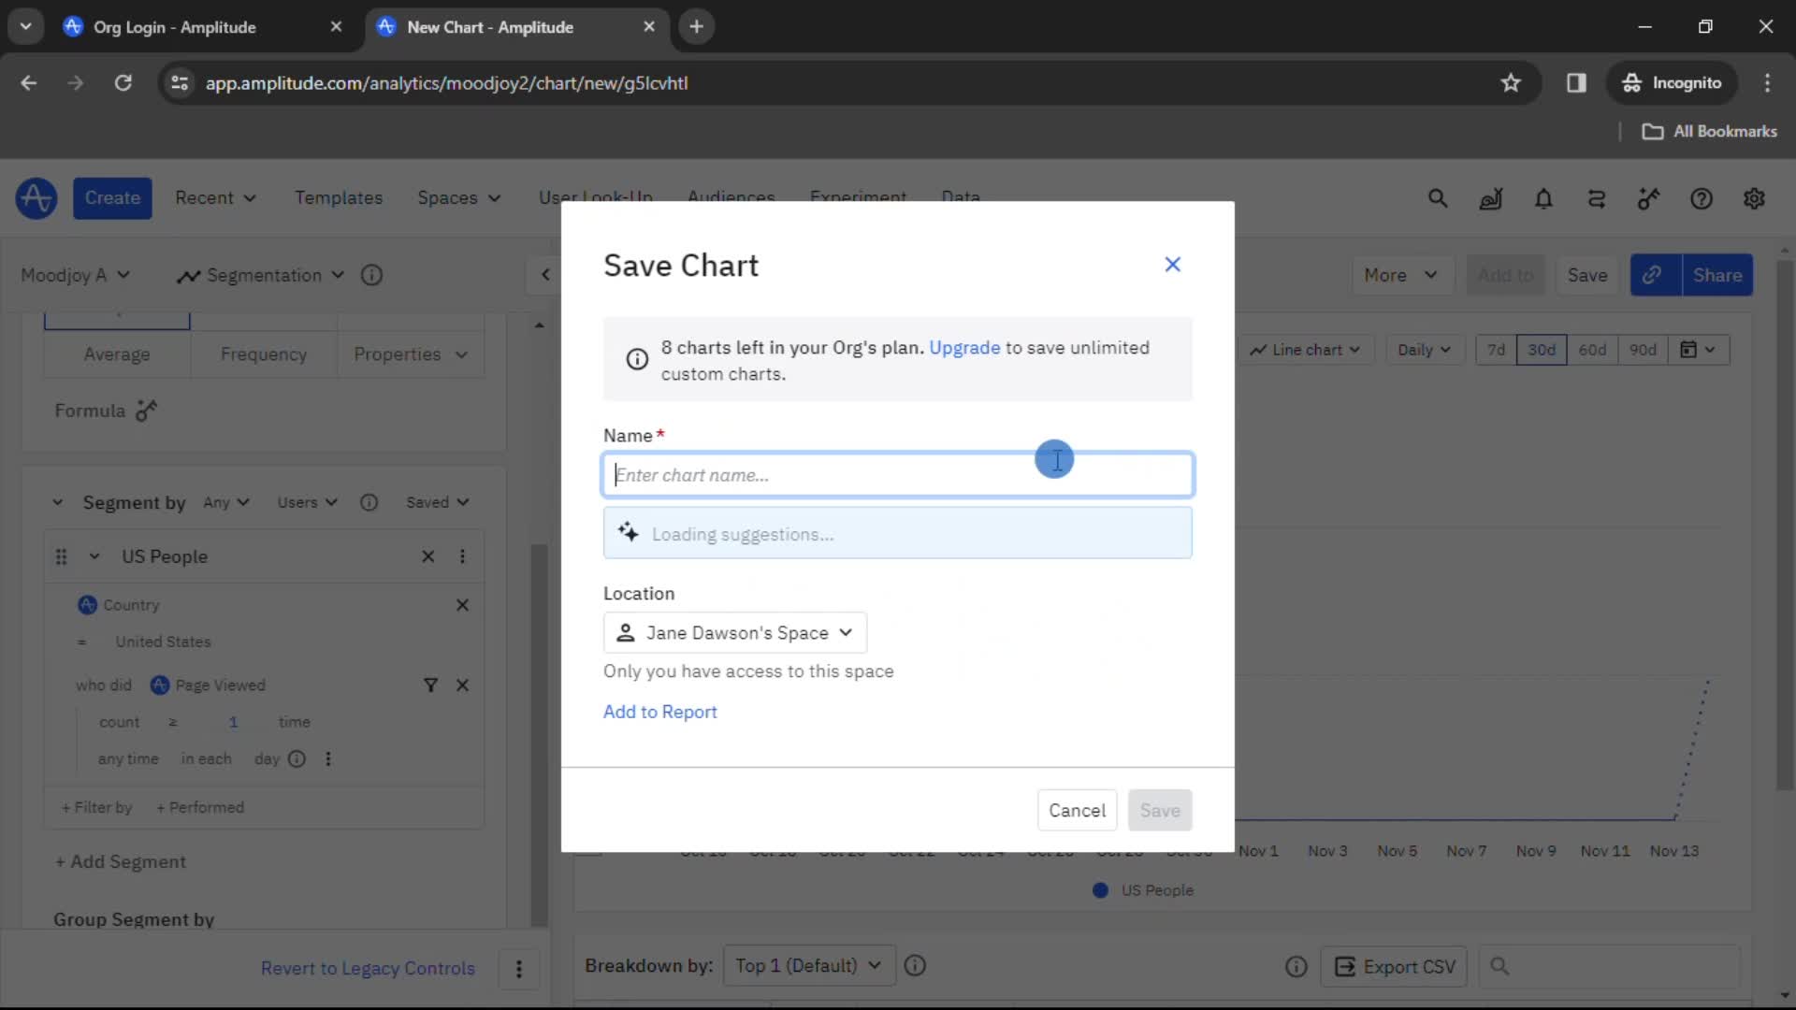The height and width of the screenshot is (1010, 1796).
Task: Click the info icon in save dialog
Action: [x=636, y=359]
